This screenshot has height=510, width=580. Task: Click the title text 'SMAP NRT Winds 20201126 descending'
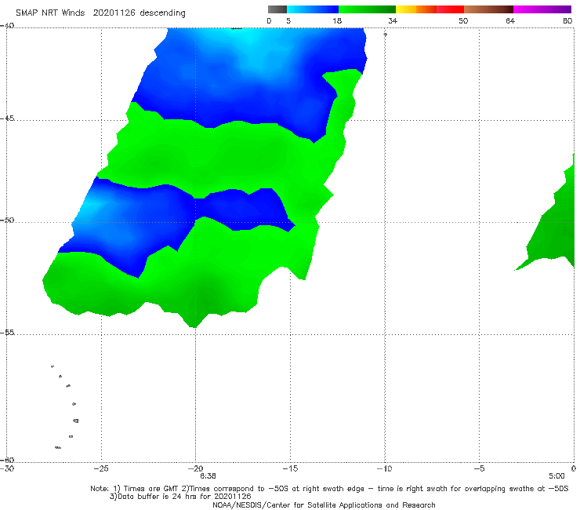[x=100, y=13]
